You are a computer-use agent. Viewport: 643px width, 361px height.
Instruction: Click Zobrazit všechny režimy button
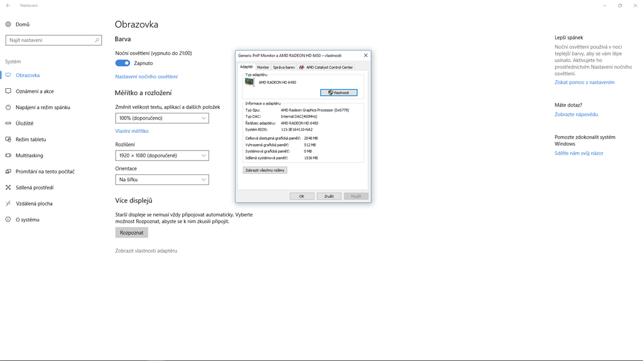(x=265, y=170)
